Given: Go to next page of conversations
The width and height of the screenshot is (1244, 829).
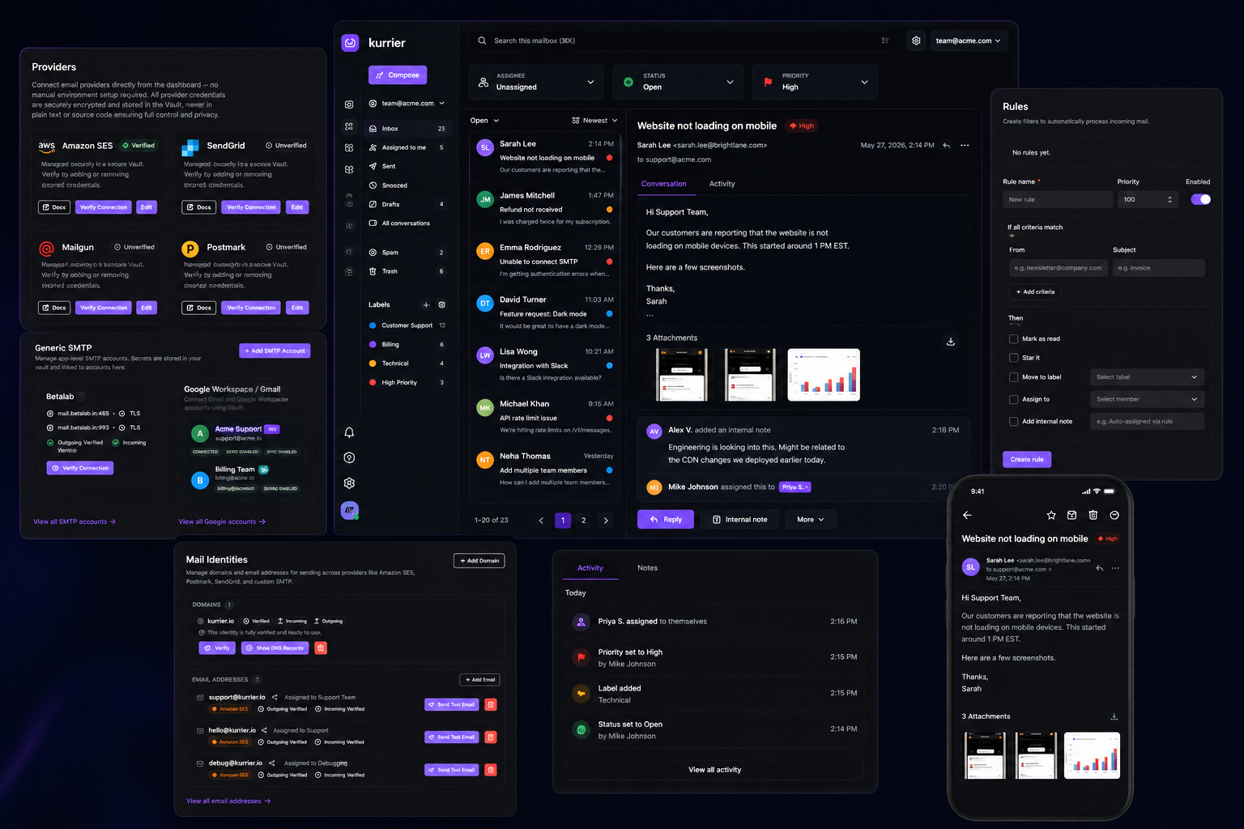Looking at the screenshot, I should (606, 521).
